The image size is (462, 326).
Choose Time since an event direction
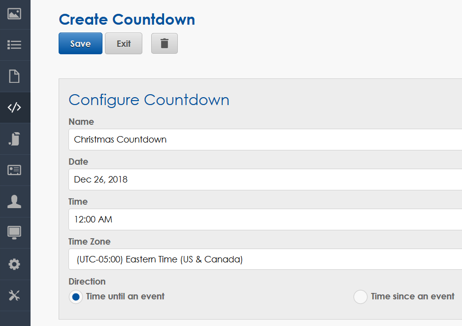click(361, 296)
